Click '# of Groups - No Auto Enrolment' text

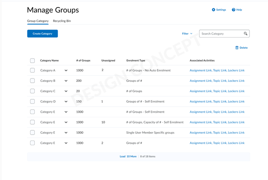(148, 70)
